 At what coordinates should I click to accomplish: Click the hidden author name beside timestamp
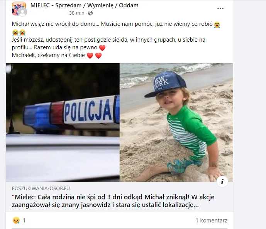coord(48,13)
